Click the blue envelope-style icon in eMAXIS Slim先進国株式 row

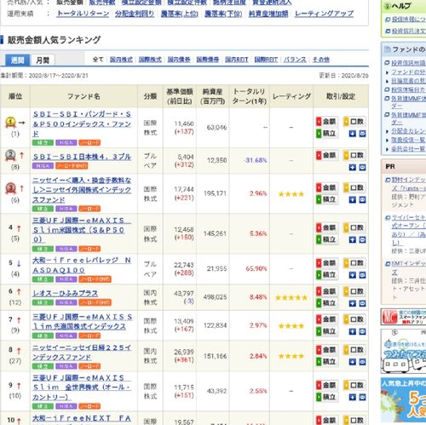tap(362, 331)
